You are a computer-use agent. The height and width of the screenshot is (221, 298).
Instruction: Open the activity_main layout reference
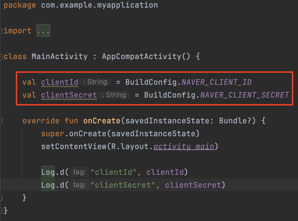click(x=184, y=146)
